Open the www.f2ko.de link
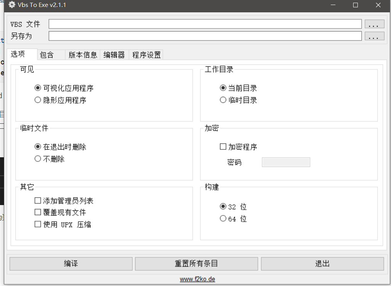This screenshot has width=391, height=286. (197, 279)
